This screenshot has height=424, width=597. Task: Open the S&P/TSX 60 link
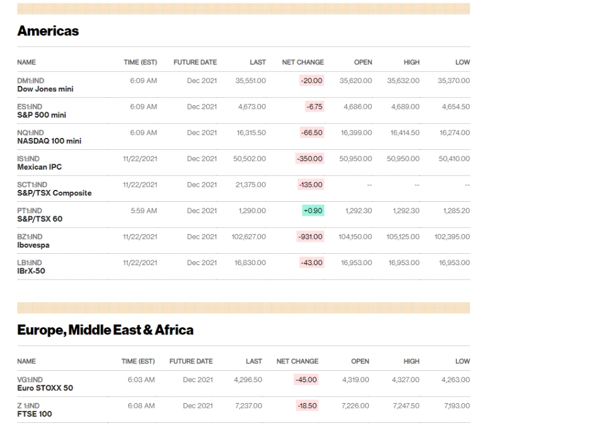tap(39, 219)
